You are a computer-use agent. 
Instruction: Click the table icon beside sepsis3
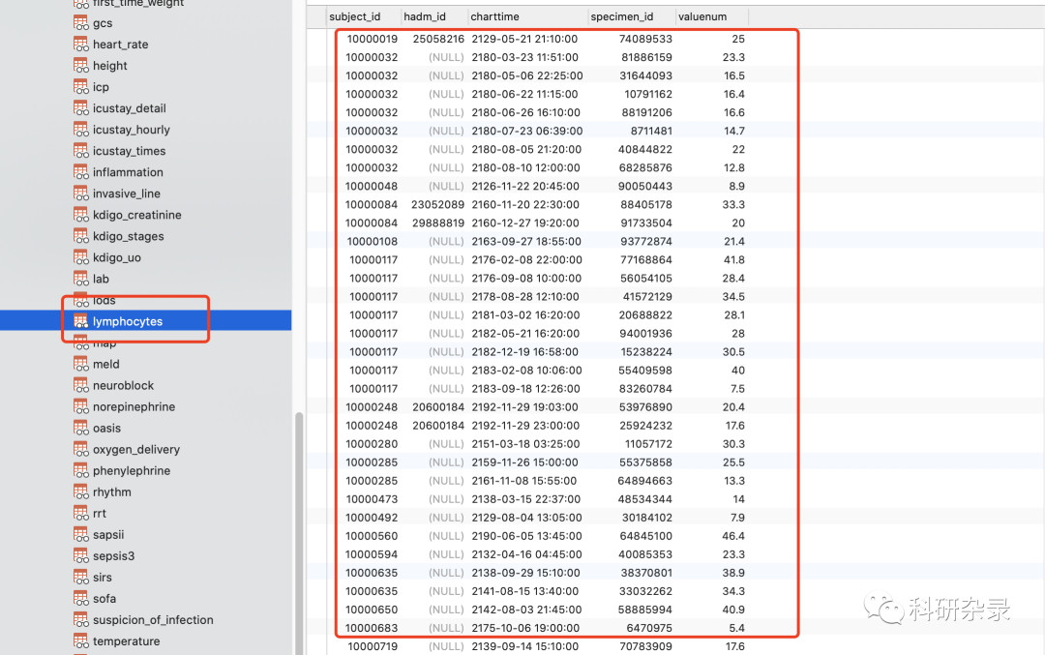coord(80,555)
